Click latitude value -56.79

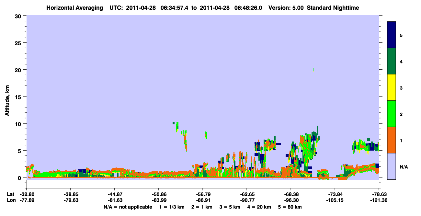[202, 194]
